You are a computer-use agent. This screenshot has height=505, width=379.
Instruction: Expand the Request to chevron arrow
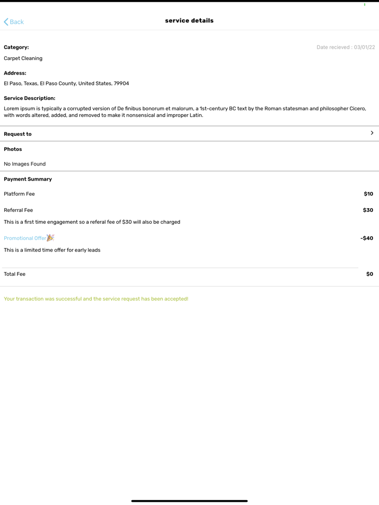tap(372, 133)
